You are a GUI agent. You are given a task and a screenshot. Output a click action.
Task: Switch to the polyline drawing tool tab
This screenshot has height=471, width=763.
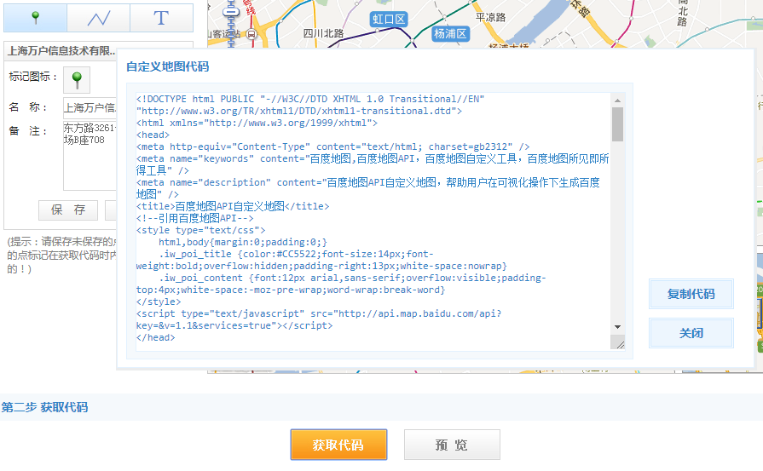tap(99, 17)
